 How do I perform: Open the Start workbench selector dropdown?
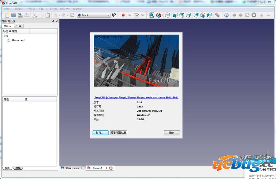[x=94, y=15]
